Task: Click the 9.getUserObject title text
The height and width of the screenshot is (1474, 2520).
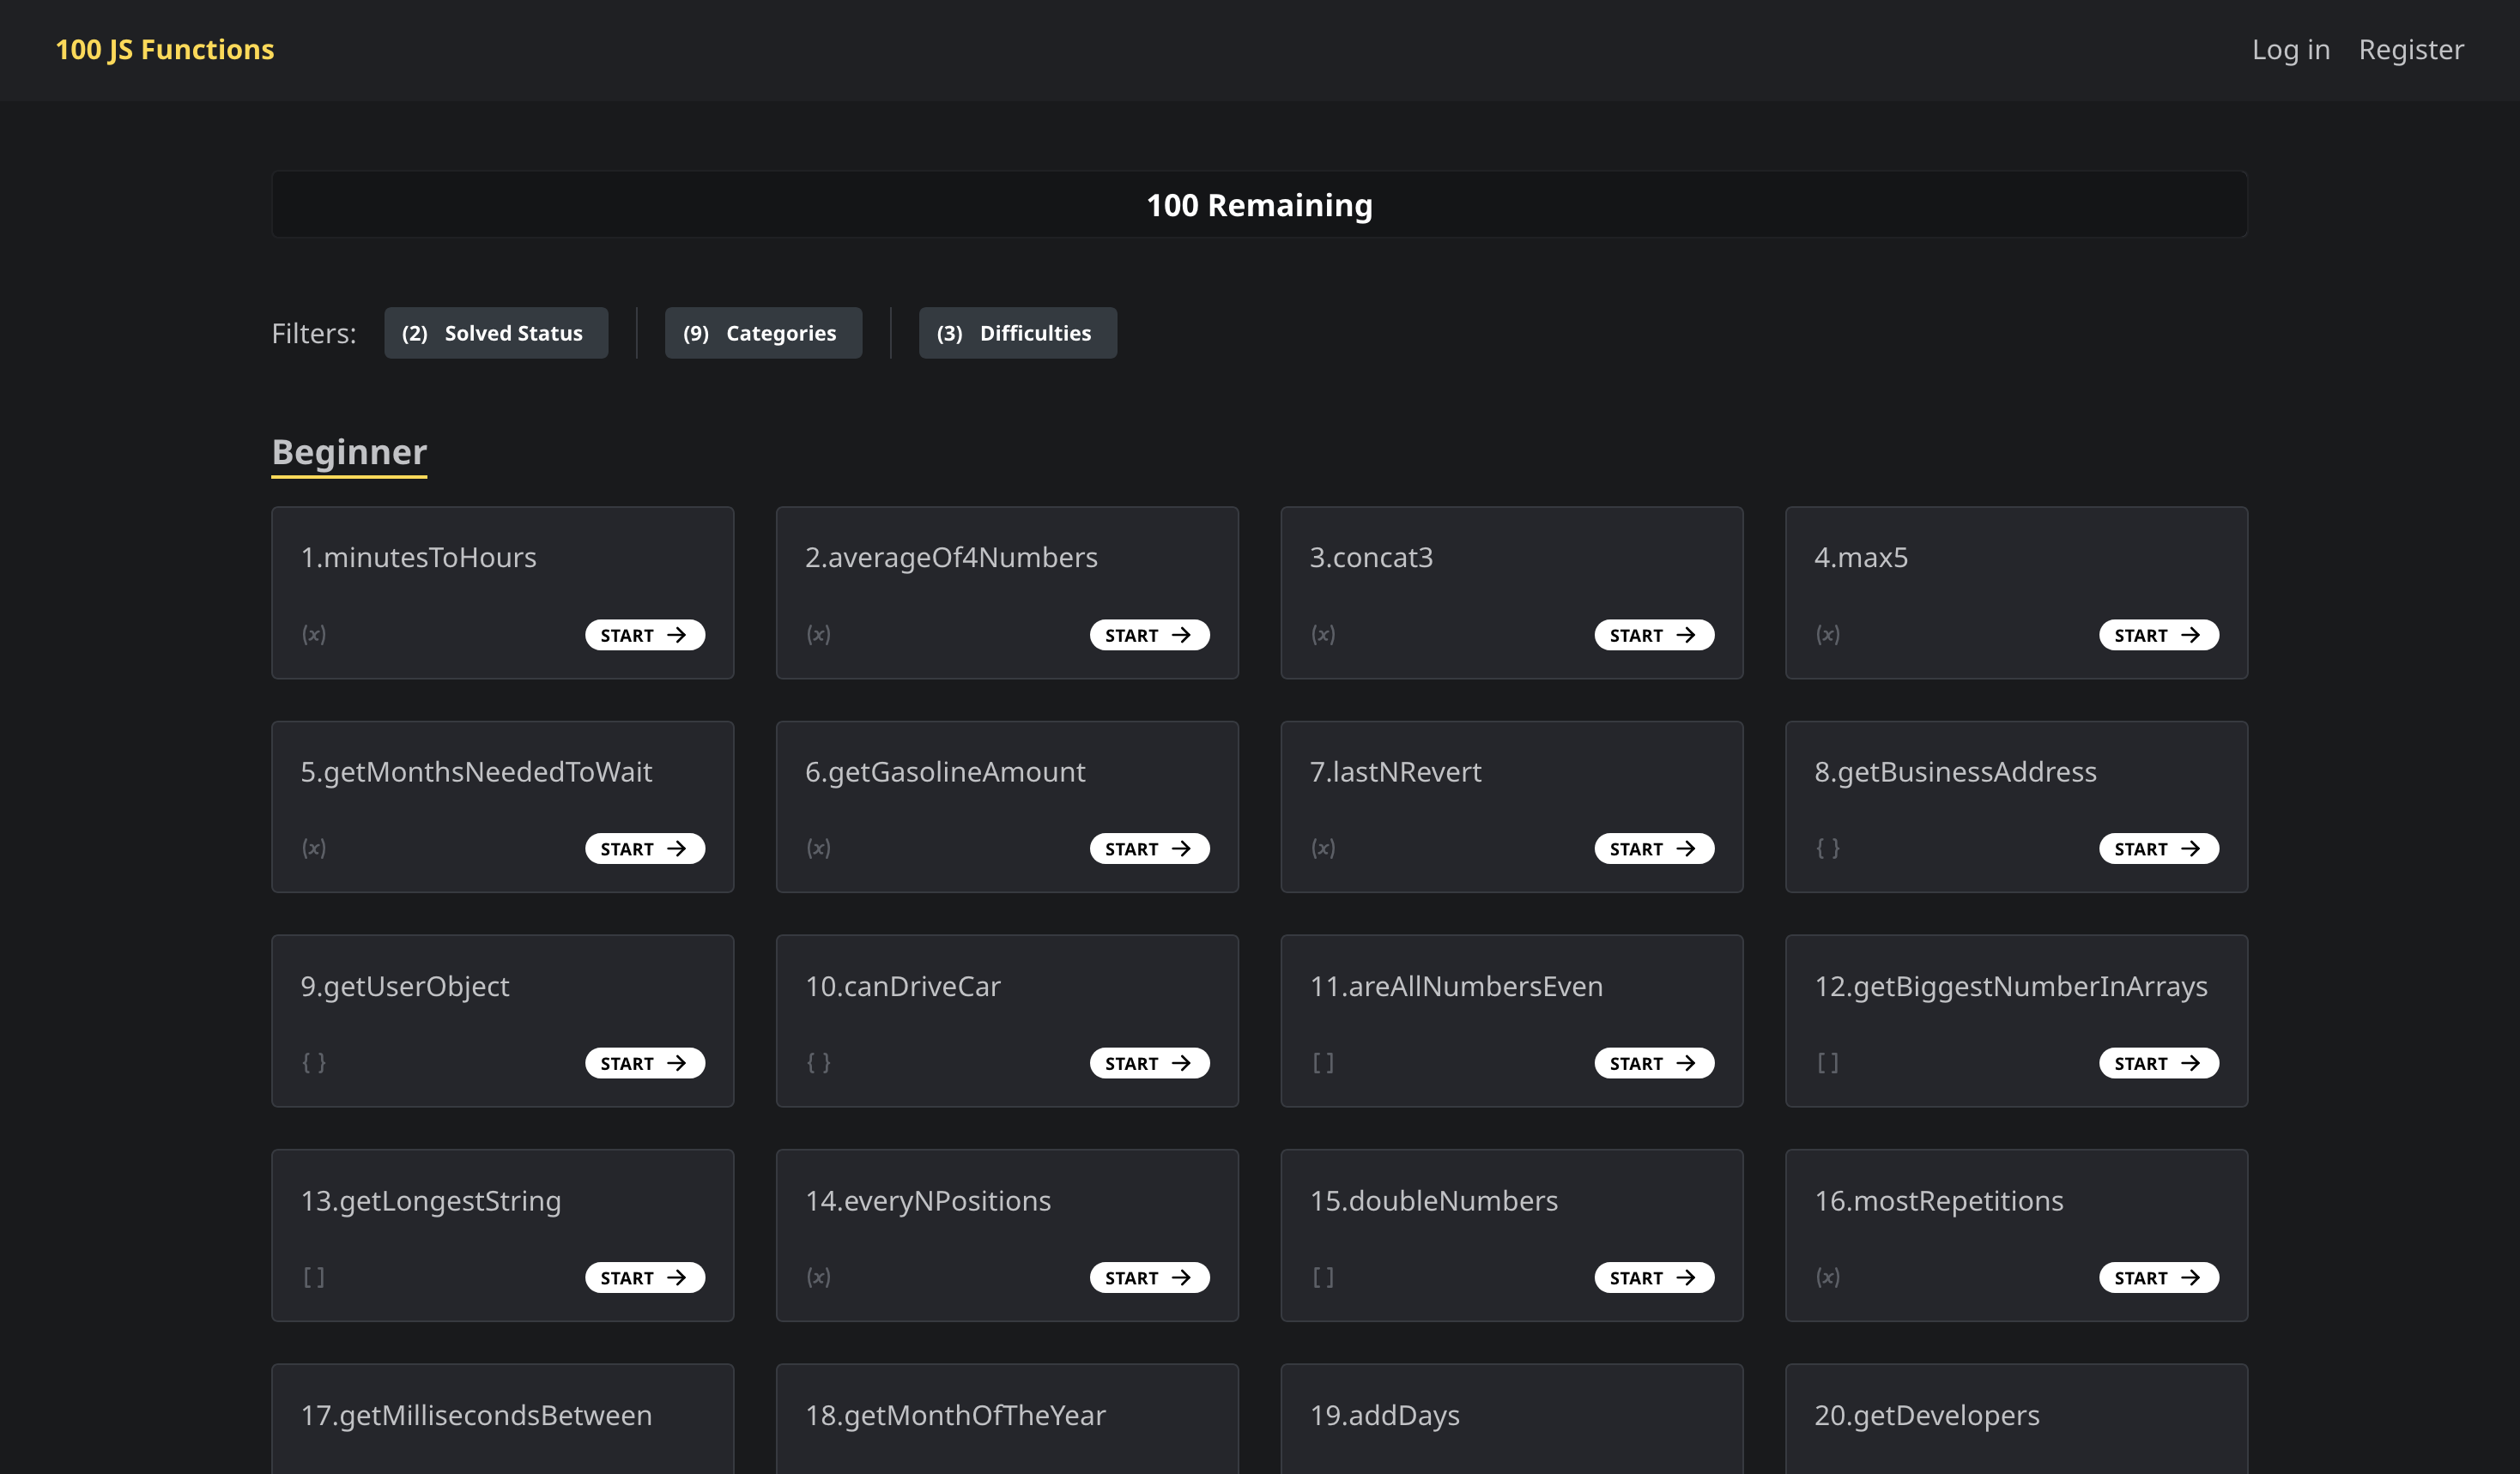Action: tap(405, 987)
